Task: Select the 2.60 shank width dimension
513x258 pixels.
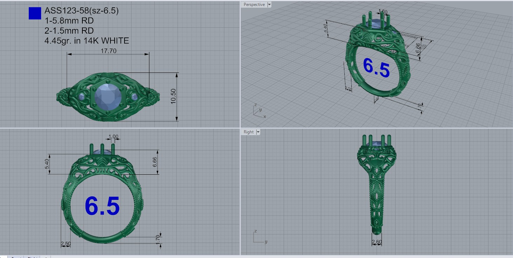Action: tap(376, 242)
